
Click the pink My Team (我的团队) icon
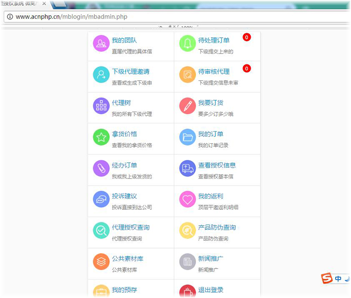(x=101, y=44)
